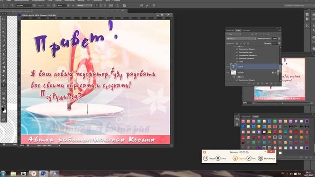Select the Healing Brush tool
Screen dimensions: 315x177
[x=3, y=45]
